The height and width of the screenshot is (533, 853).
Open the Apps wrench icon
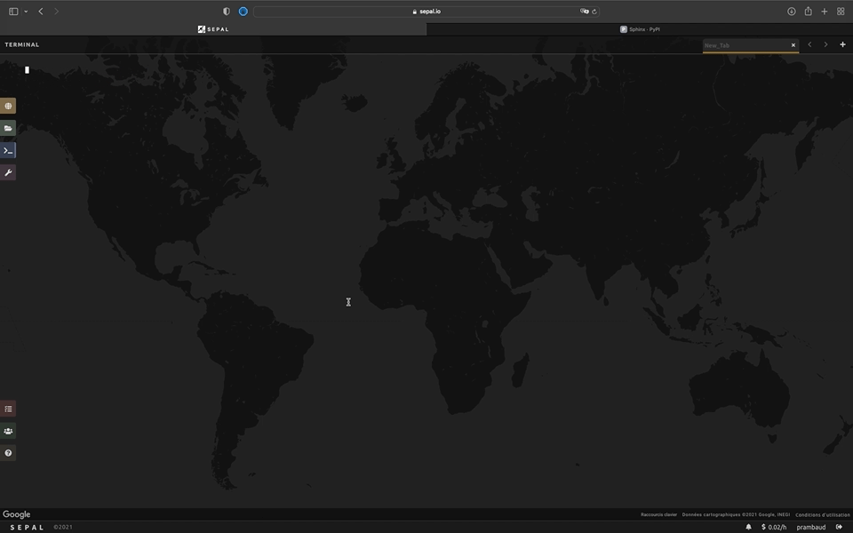pyautogui.click(x=8, y=172)
